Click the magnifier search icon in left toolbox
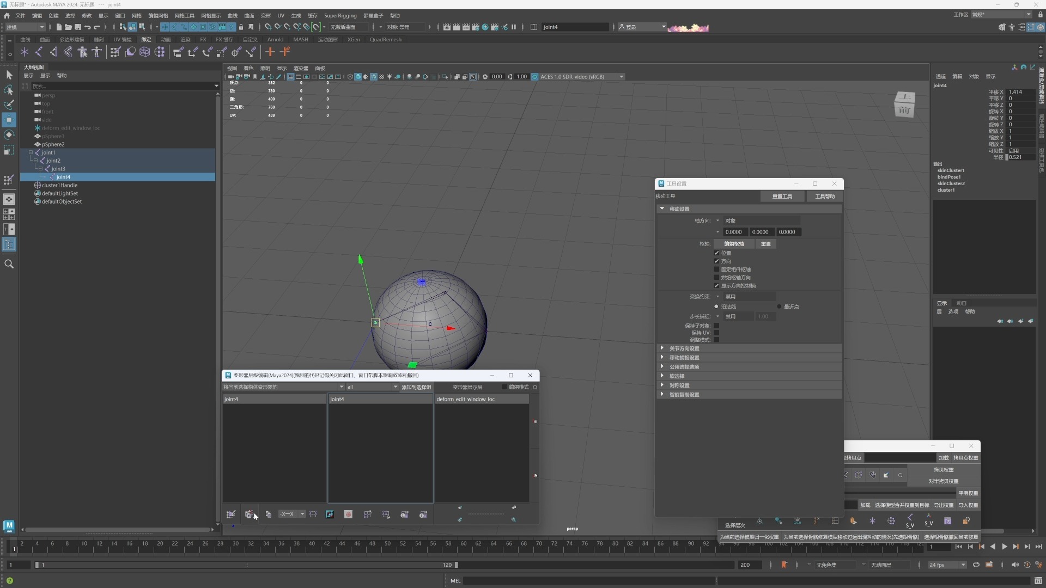The image size is (1046, 588). pos(9,264)
